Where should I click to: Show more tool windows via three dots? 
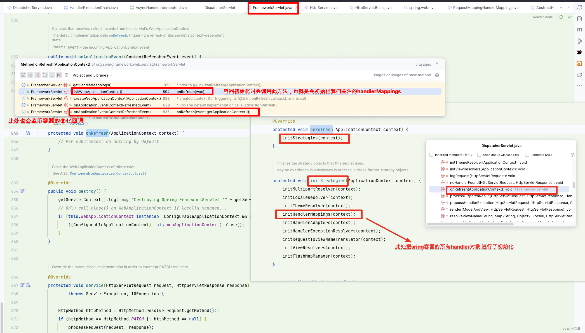pyautogui.click(x=579, y=86)
